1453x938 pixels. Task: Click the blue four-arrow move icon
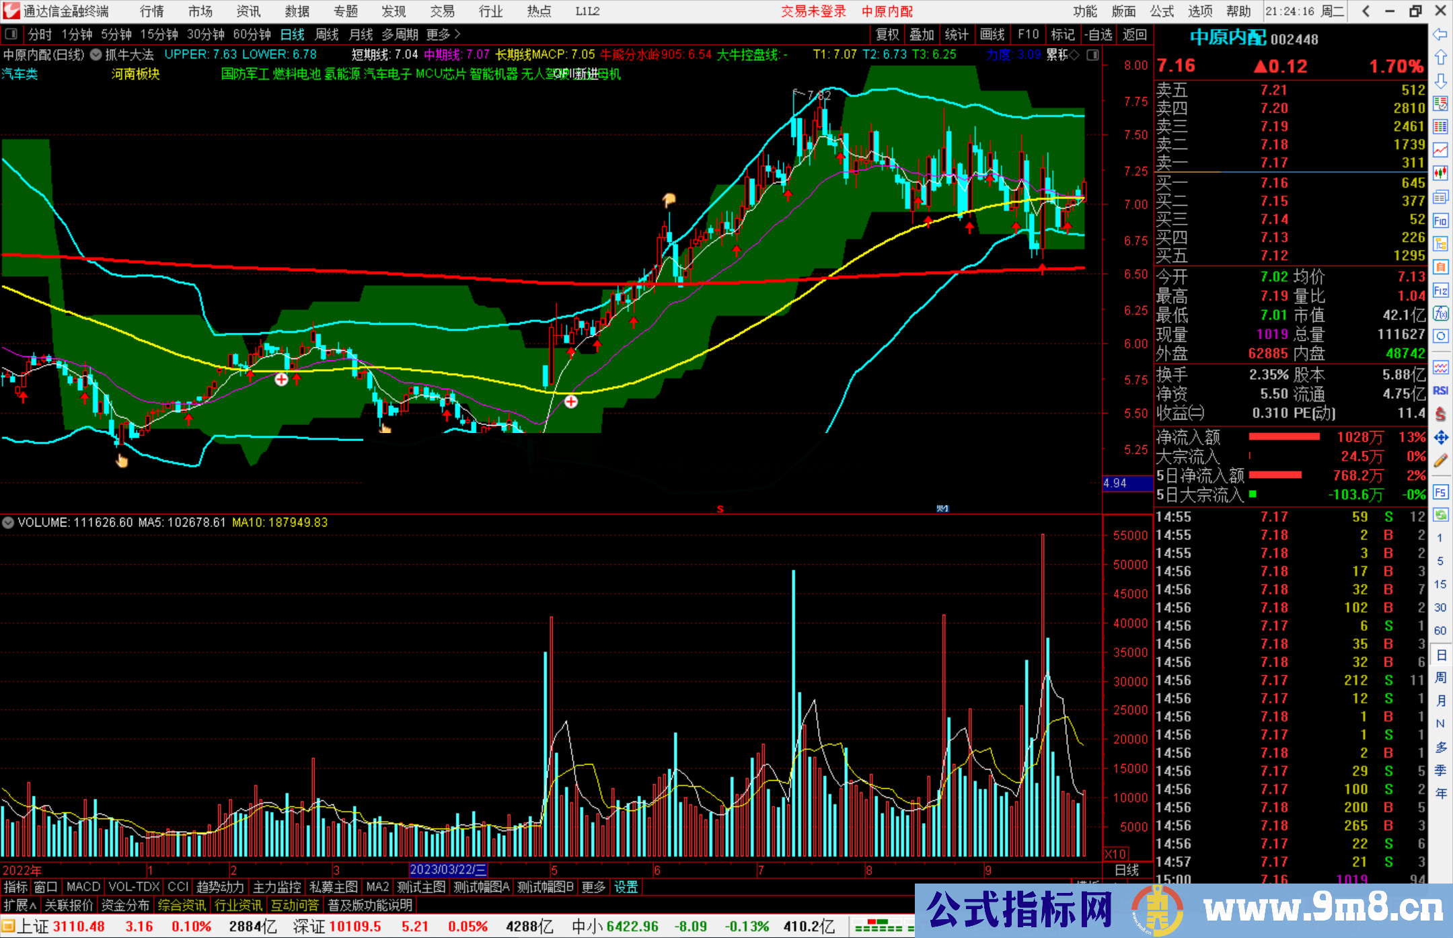click(1440, 438)
